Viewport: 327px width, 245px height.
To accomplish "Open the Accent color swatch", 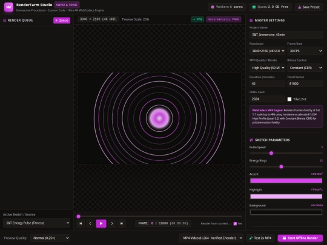I will (x=286, y=181).
